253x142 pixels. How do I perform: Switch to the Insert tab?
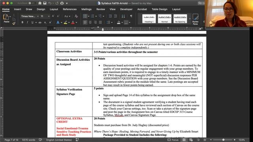coord(17,9)
